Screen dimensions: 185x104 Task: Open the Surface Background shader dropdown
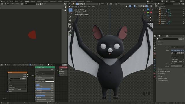tap(177, 47)
